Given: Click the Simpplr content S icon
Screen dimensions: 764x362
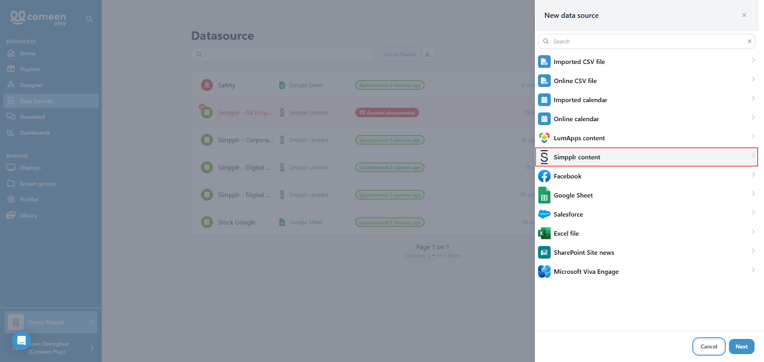Looking at the screenshot, I should [x=544, y=157].
